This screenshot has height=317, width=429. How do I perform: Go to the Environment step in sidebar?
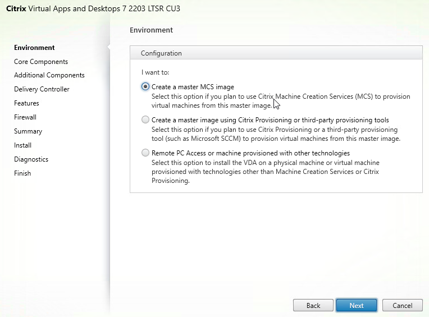[x=34, y=48]
